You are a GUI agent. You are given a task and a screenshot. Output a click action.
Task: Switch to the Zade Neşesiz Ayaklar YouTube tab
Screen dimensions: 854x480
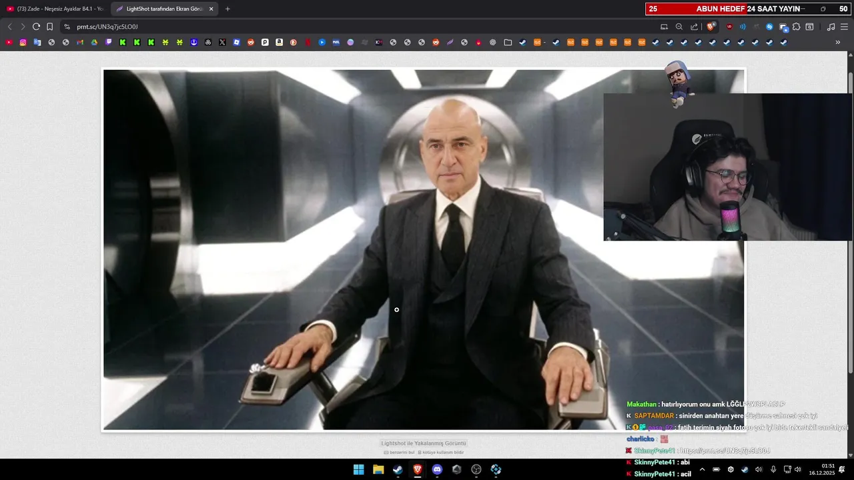[55, 9]
